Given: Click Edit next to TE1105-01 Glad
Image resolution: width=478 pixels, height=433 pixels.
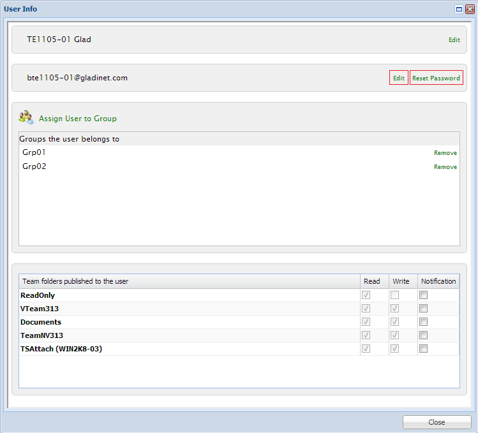Looking at the screenshot, I should pos(454,40).
